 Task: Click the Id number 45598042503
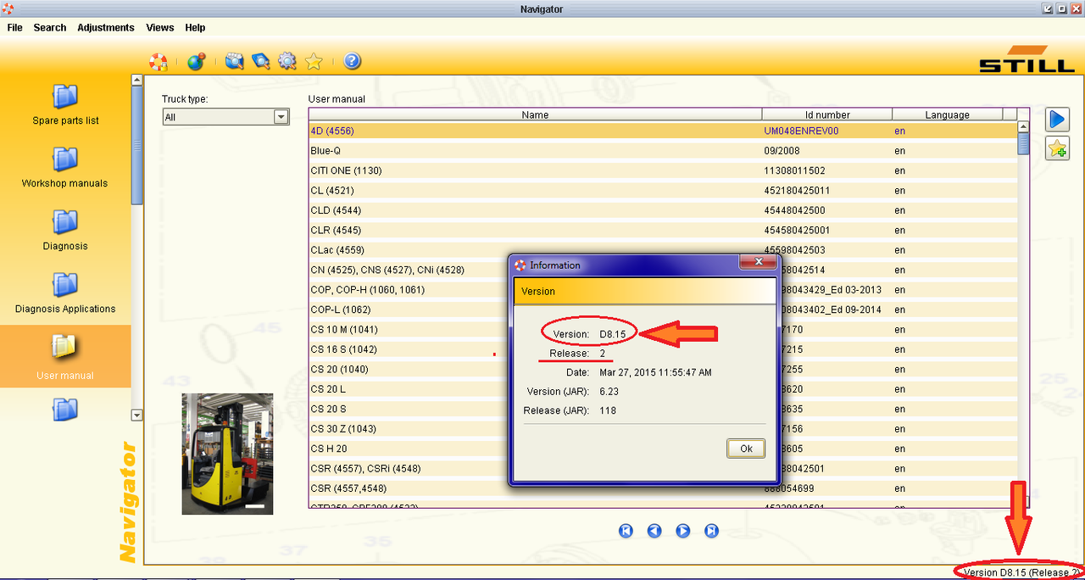point(794,250)
